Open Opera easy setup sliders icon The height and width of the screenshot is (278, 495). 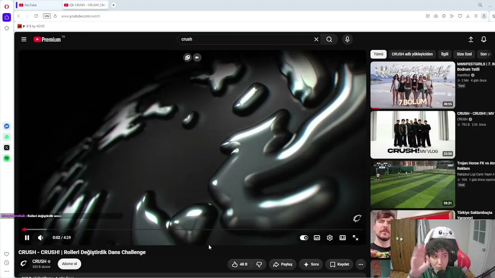click(x=476, y=16)
